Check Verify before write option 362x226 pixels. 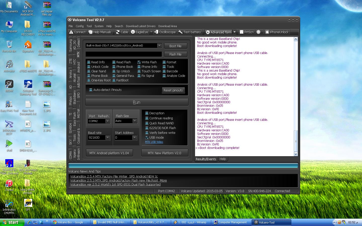(x=147, y=133)
